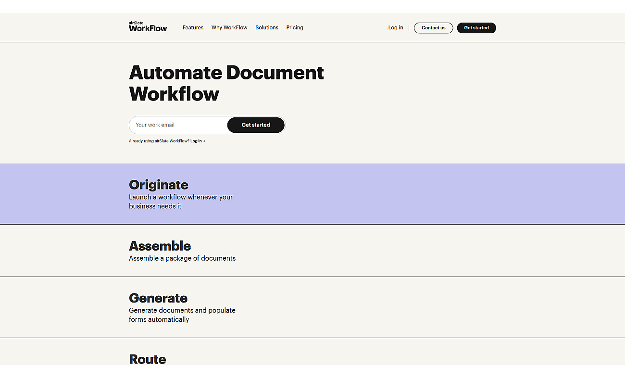Select the Generate section heading
This screenshot has width=625, height=379.
(x=158, y=298)
